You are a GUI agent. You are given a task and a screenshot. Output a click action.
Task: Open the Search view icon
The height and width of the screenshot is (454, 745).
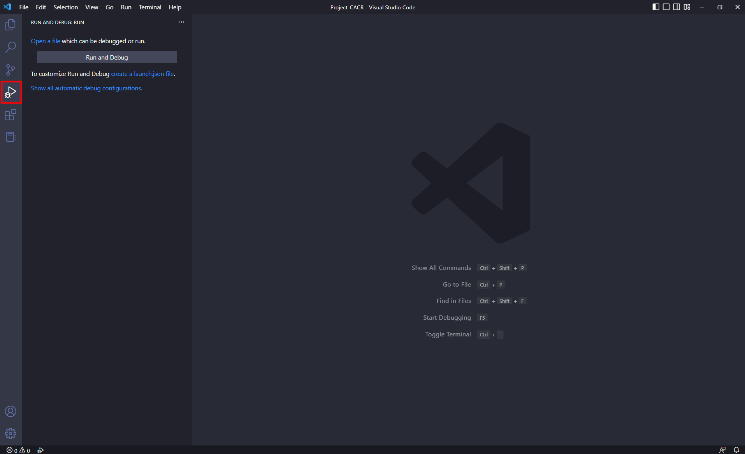click(11, 47)
